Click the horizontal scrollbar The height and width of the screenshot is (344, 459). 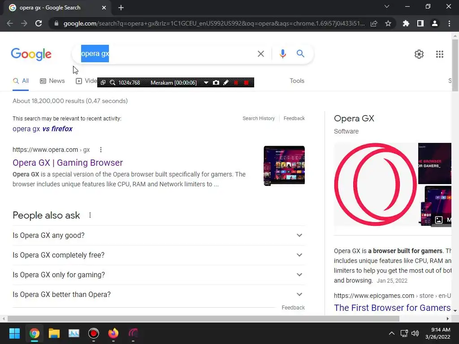(204, 318)
